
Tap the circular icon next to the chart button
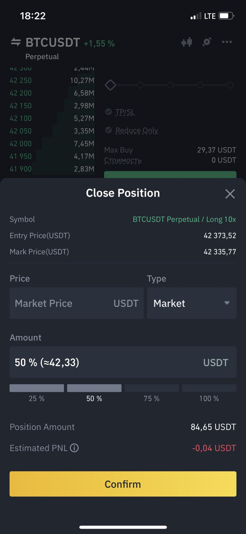coord(207,42)
